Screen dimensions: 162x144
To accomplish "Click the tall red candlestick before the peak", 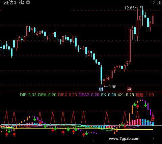I will click(x=130, y=46).
